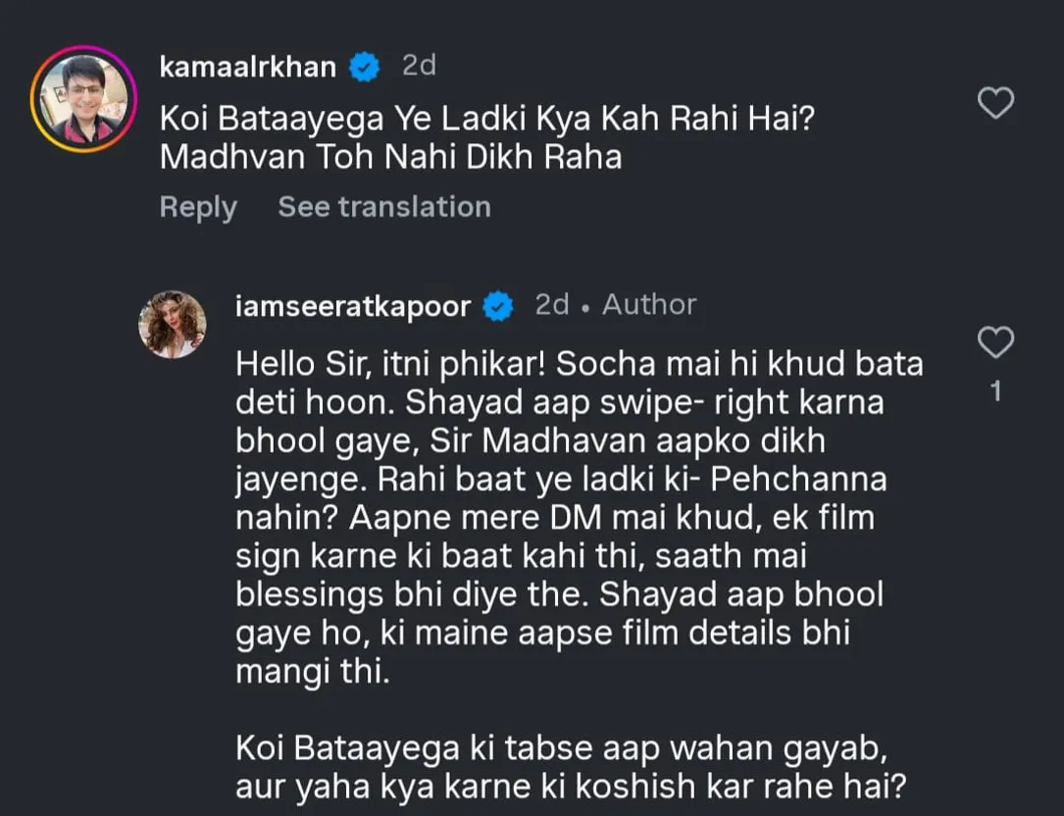Viewport: 1064px width, 816px height.
Task: Open iamseeratkapoor's profile picture
Action: tap(173, 324)
